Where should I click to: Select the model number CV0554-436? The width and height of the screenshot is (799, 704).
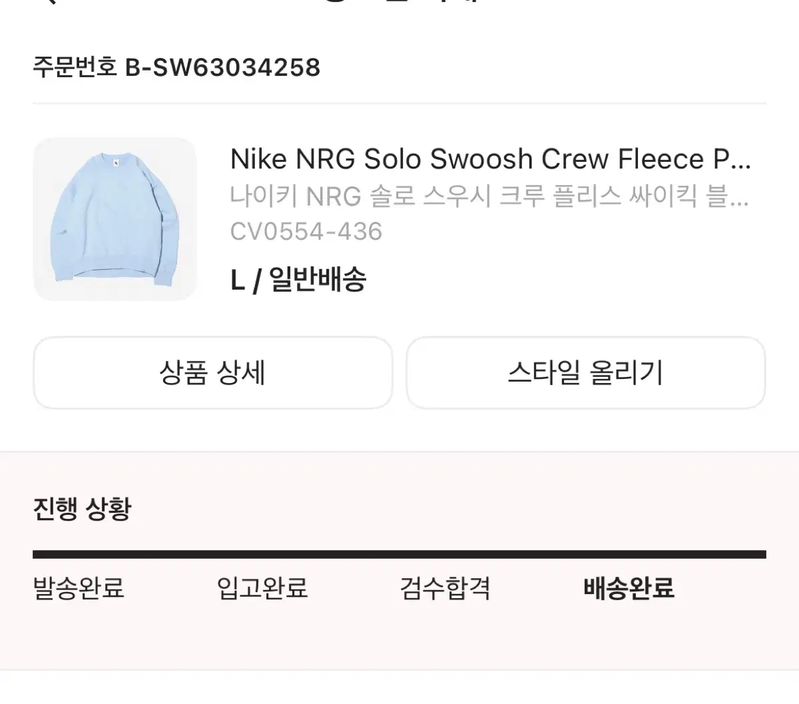pyautogui.click(x=307, y=232)
